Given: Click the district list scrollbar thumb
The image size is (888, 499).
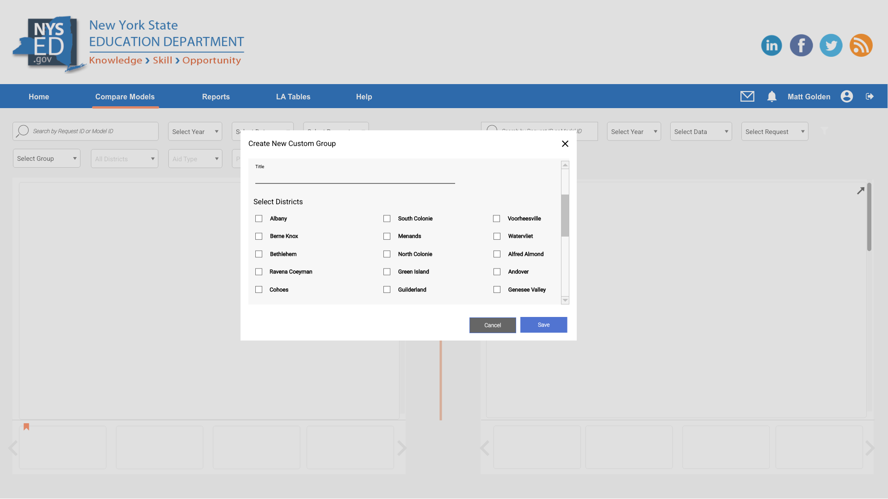Looking at the screenshot, I should [x=565, y=215].
